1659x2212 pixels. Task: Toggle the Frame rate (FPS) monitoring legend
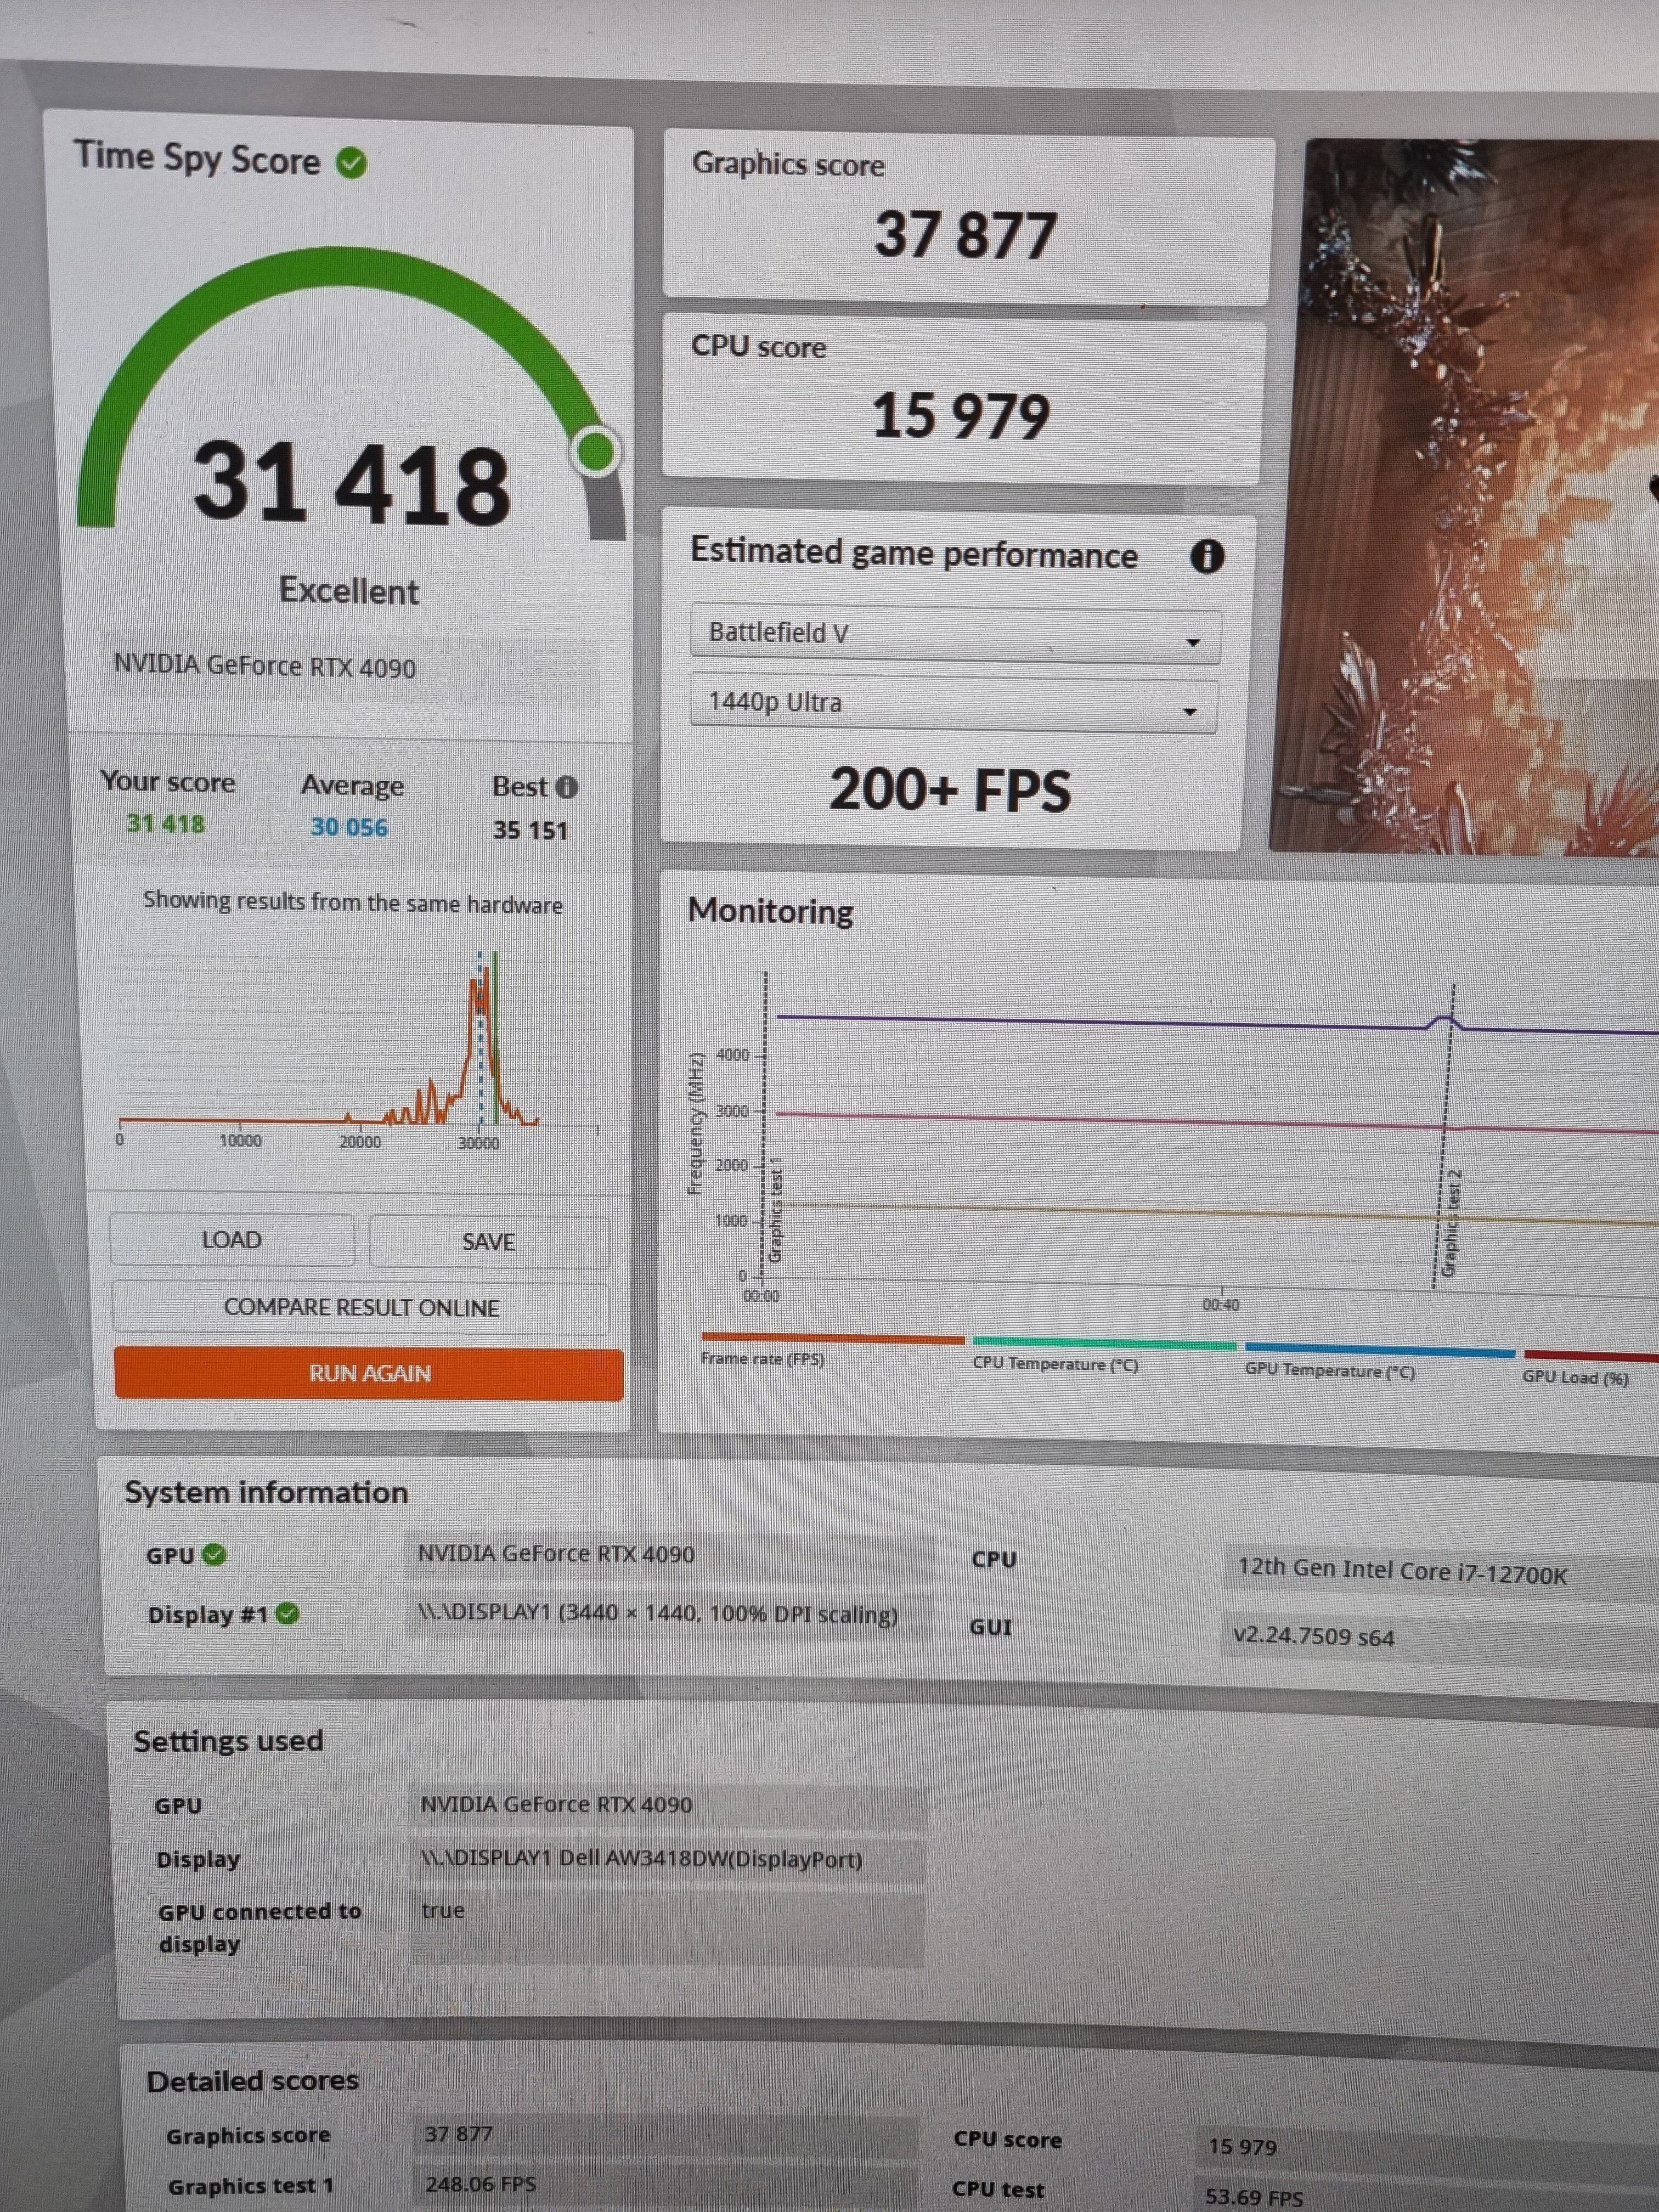tap(832, 1351)
